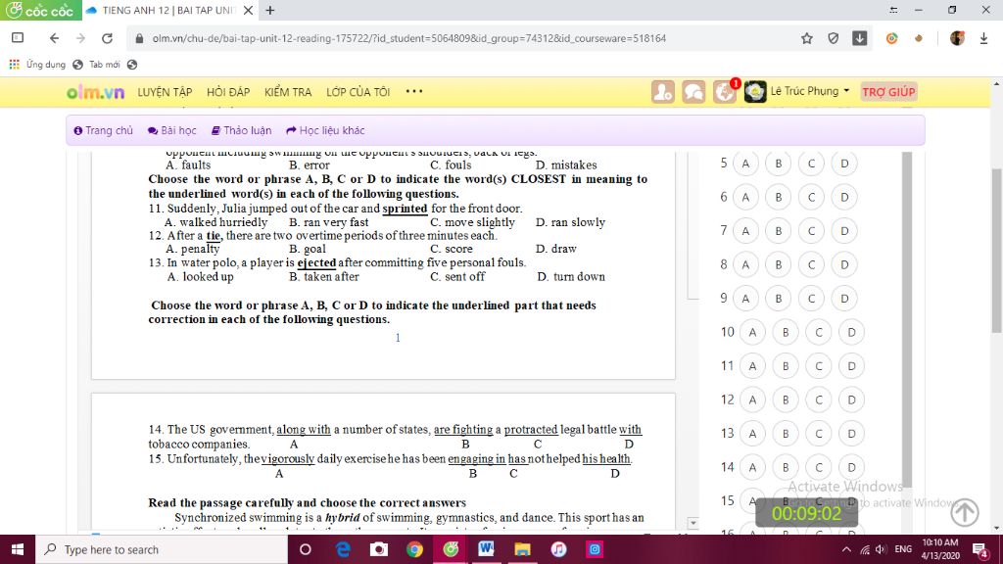Viewport: 1003px width, 564px height.
Task: Open Camera app on taskbar
Action: tap(379, 549)
